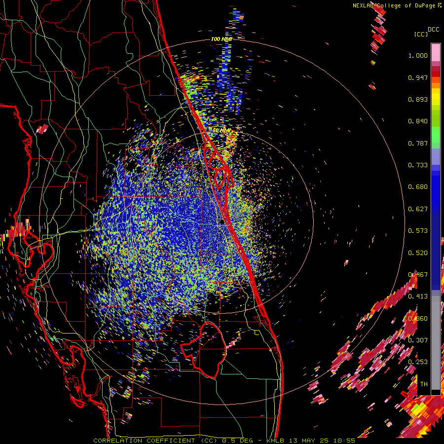Click the 0.893 scale value

(418, 99)
